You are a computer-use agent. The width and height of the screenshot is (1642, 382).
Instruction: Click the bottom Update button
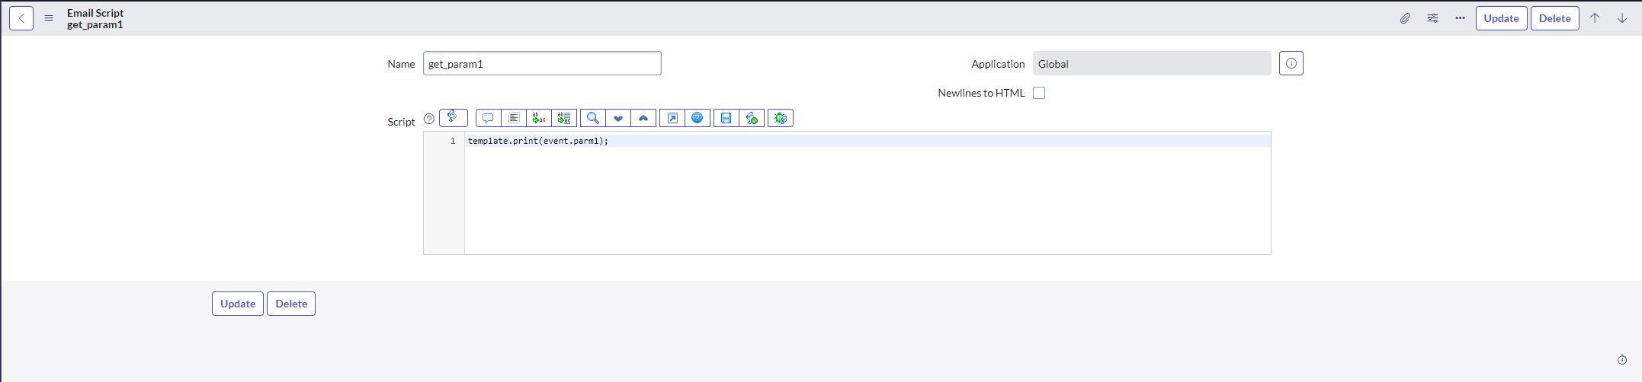238,304
